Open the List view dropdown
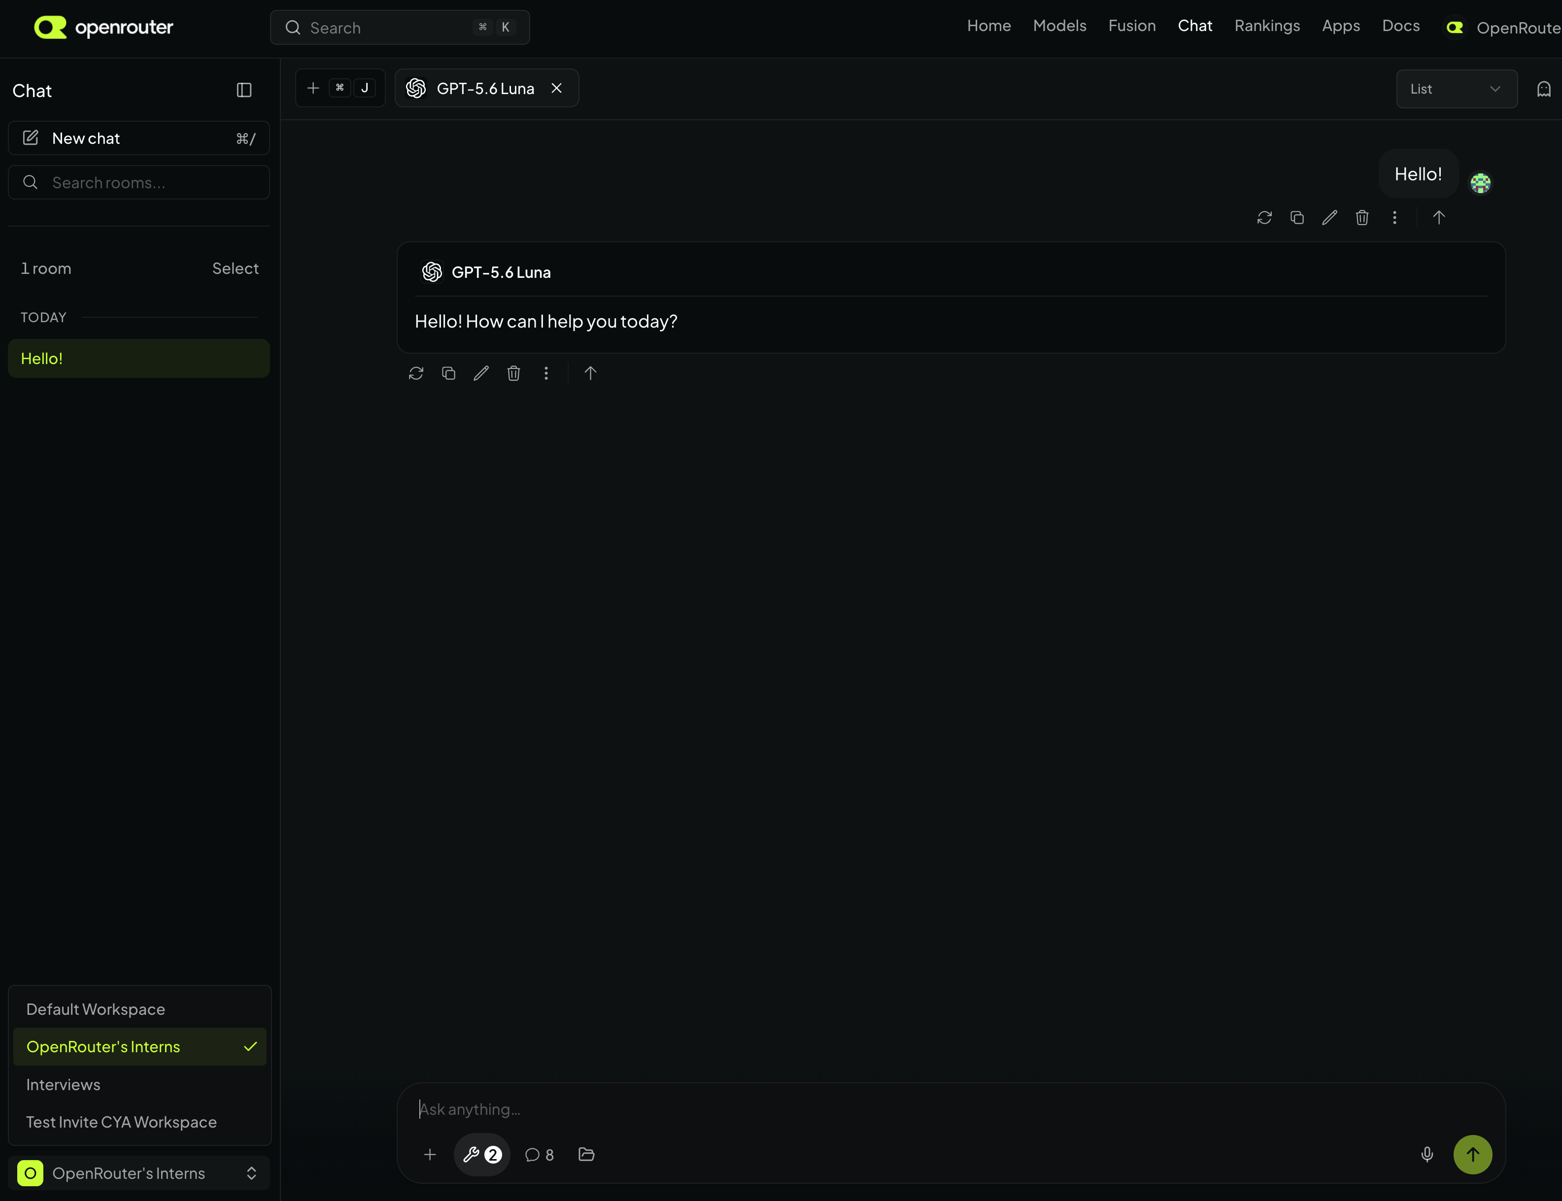This screenshot has height=1201, width=1562. 1456,89
